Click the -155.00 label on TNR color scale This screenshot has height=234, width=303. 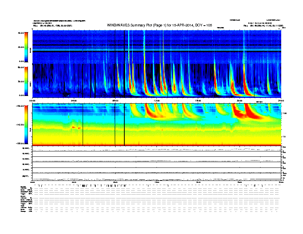coord(20,143)
